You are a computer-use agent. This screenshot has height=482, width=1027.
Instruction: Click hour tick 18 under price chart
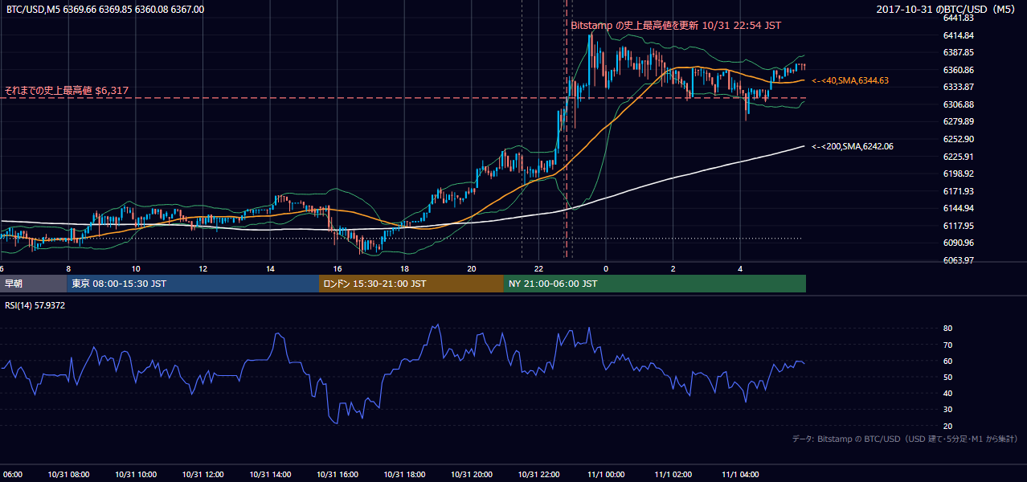pyautogui.click(x=404, y=269)
